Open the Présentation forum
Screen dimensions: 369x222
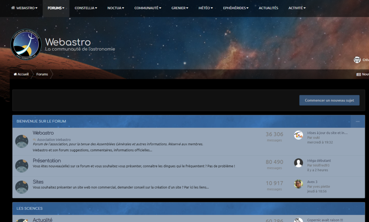pyautogui.click(x=46, y=161)
